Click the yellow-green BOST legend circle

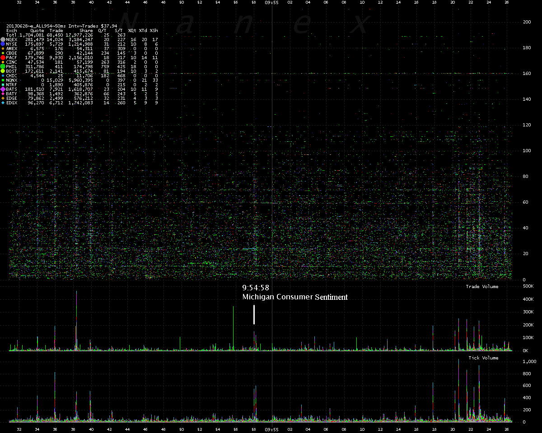point(3,71)
